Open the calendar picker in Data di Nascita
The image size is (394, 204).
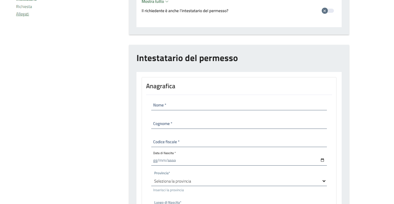[322, 160]
